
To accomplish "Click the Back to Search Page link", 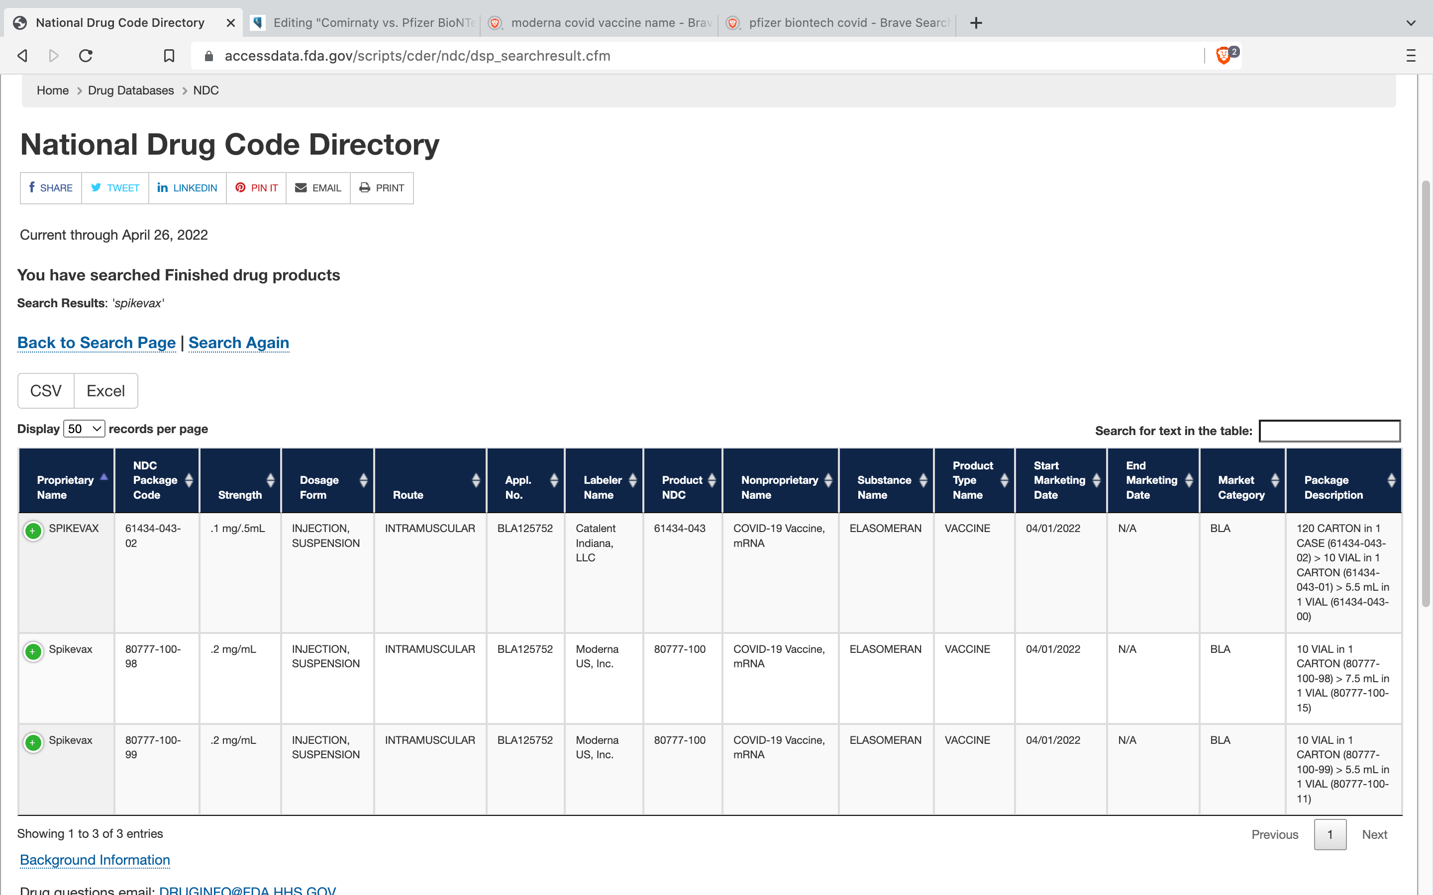I will pyautogui.click(x=97, y=343).
